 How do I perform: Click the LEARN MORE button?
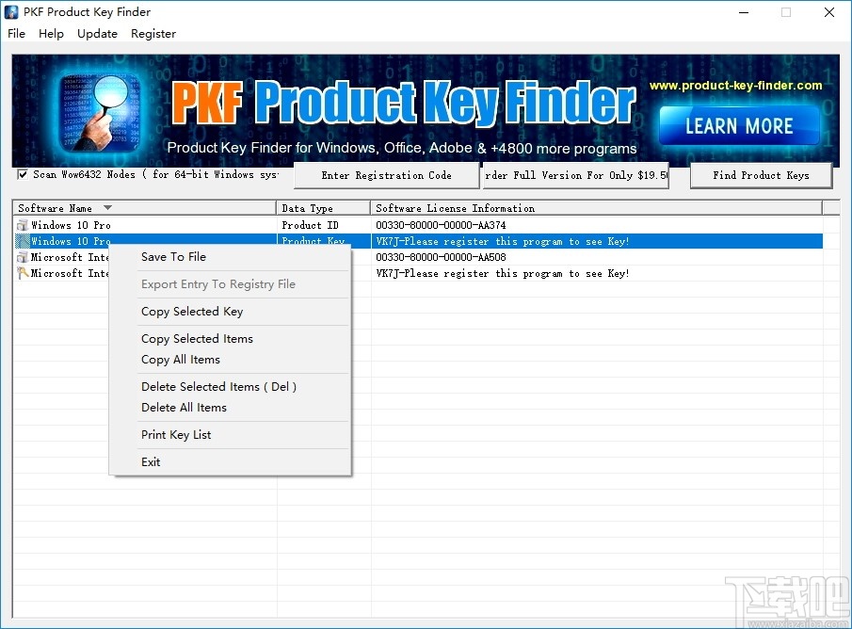738,125
